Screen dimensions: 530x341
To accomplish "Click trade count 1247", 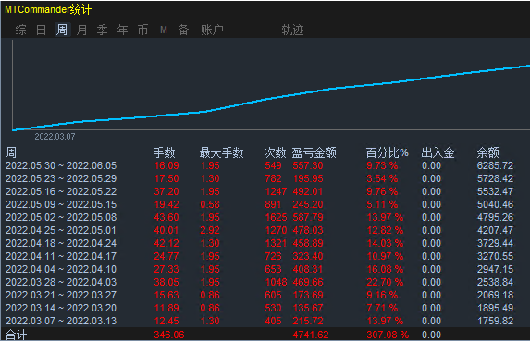I will pos(276,191).
